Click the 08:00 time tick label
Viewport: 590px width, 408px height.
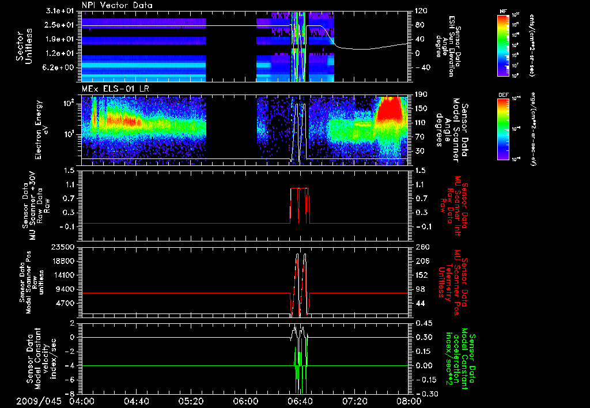(x=409, y=401)
